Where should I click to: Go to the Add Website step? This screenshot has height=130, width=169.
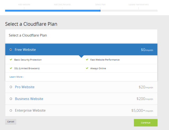[x=24, y=4]
